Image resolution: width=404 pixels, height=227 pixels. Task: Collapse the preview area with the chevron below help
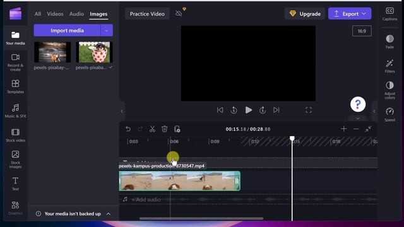[x=358, y=119]
